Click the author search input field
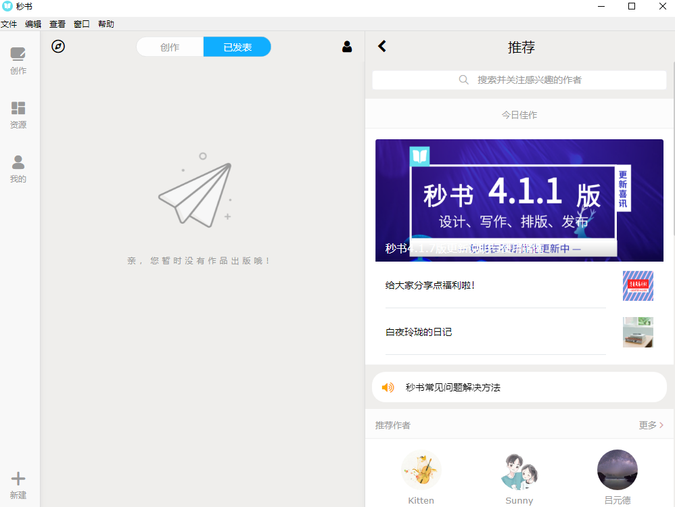The height and width of the screenshot is (507, 675). point(519,80)
